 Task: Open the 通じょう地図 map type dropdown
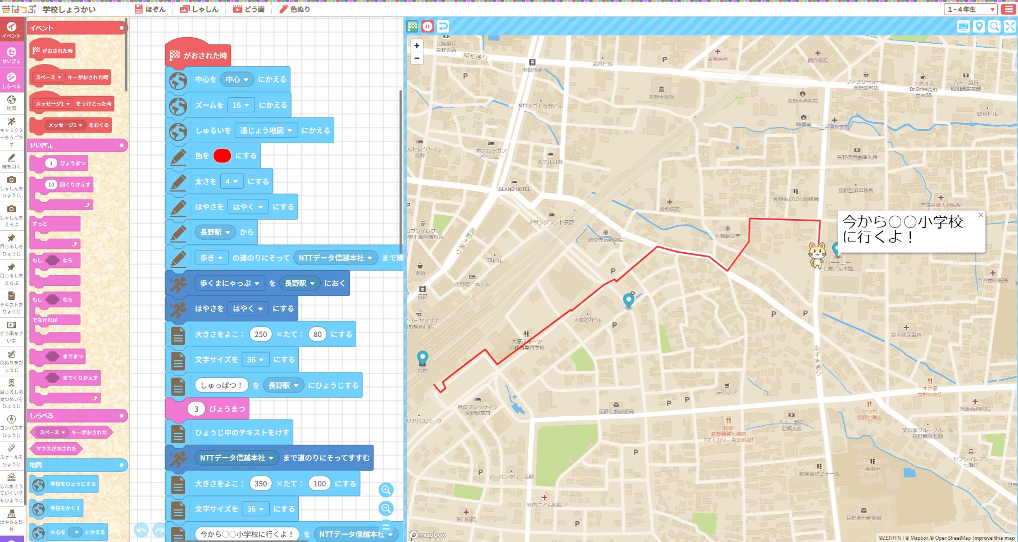266,130
